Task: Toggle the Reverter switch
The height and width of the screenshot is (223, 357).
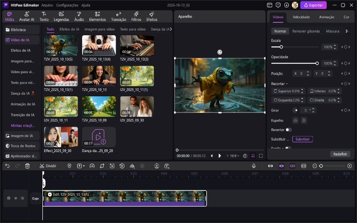Action: click(x=288, y=130)
